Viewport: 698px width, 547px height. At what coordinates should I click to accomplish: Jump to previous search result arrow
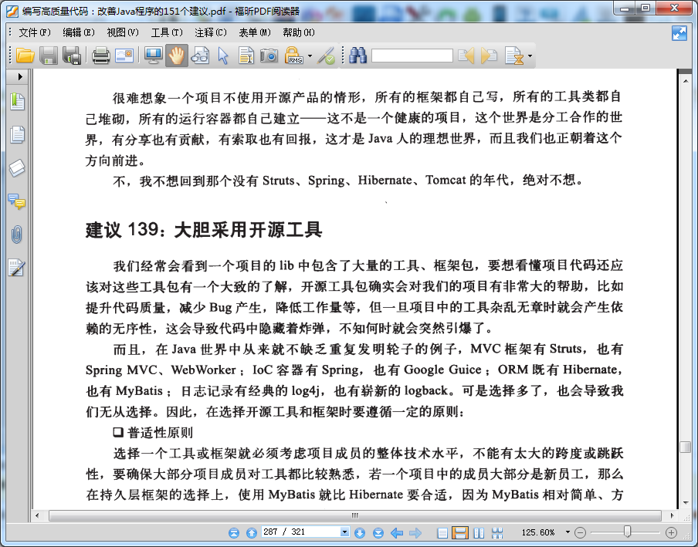tap(466, 56)
